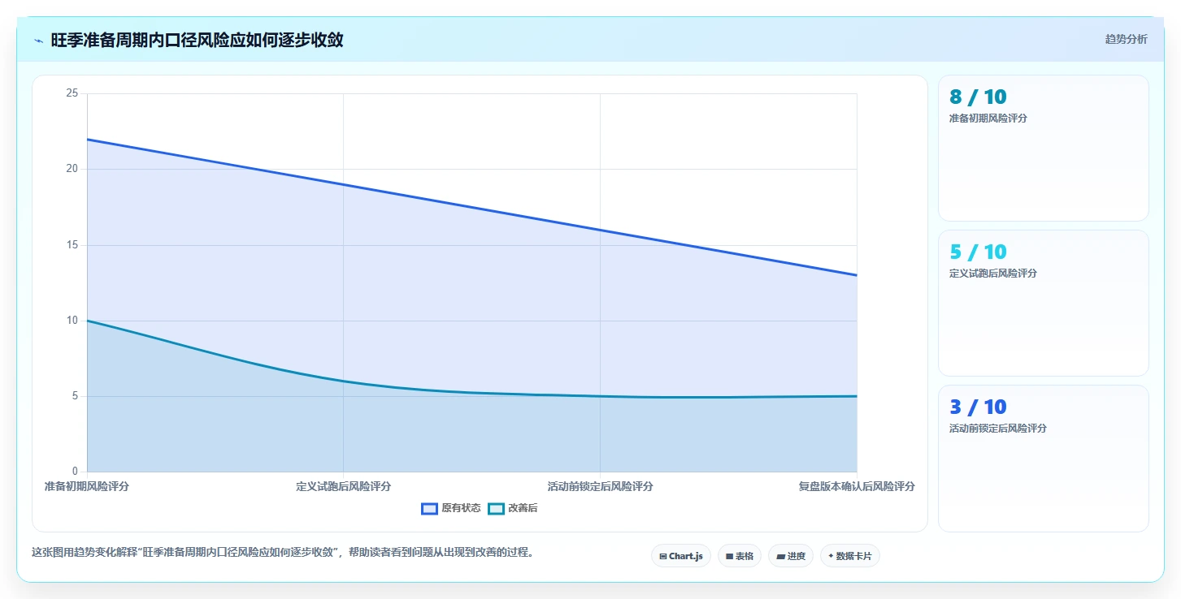Click the y-axis value 10
Image resolution: width=1181 pixels, height=599 pixels.
click(72, 321)
